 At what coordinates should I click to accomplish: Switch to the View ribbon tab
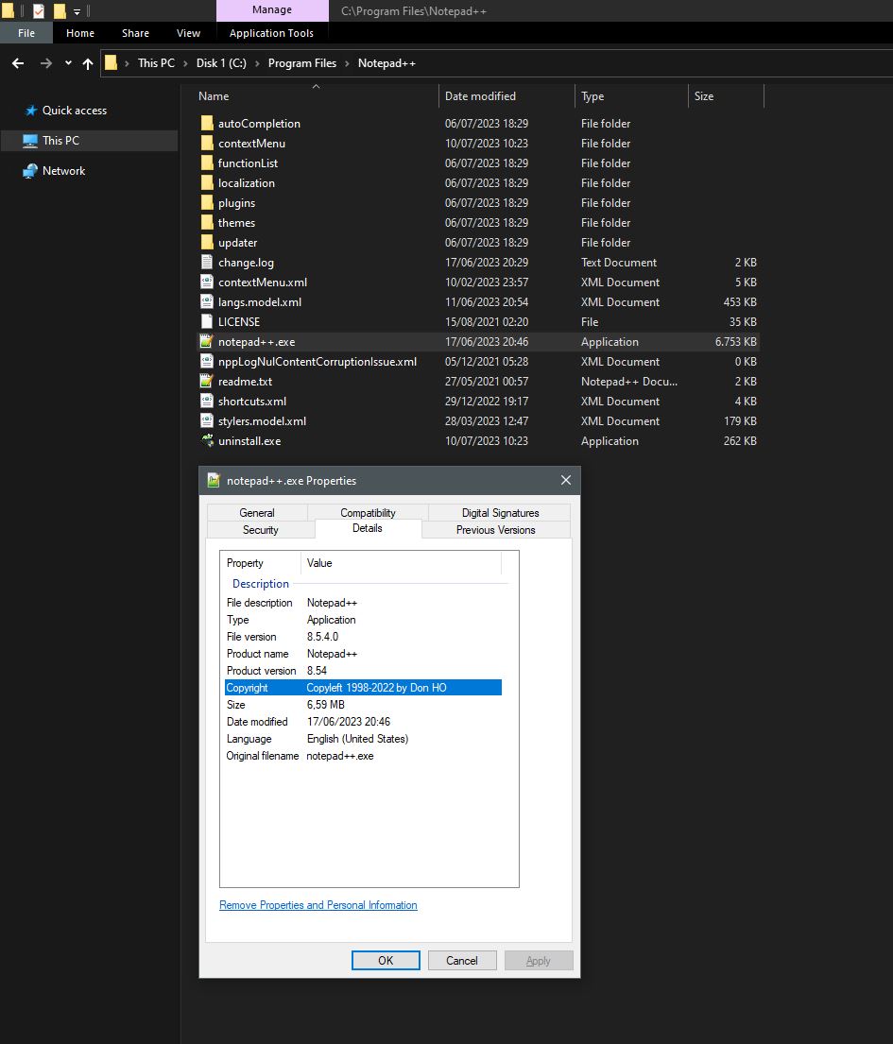click(x=188, y=32)
